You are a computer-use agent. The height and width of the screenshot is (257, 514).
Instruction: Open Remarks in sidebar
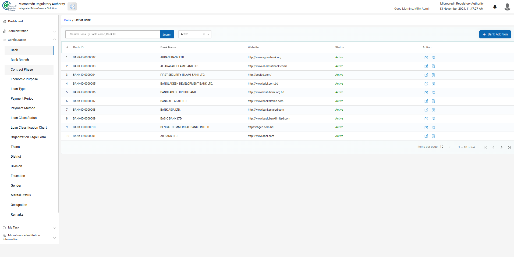(x=29, y=215)
